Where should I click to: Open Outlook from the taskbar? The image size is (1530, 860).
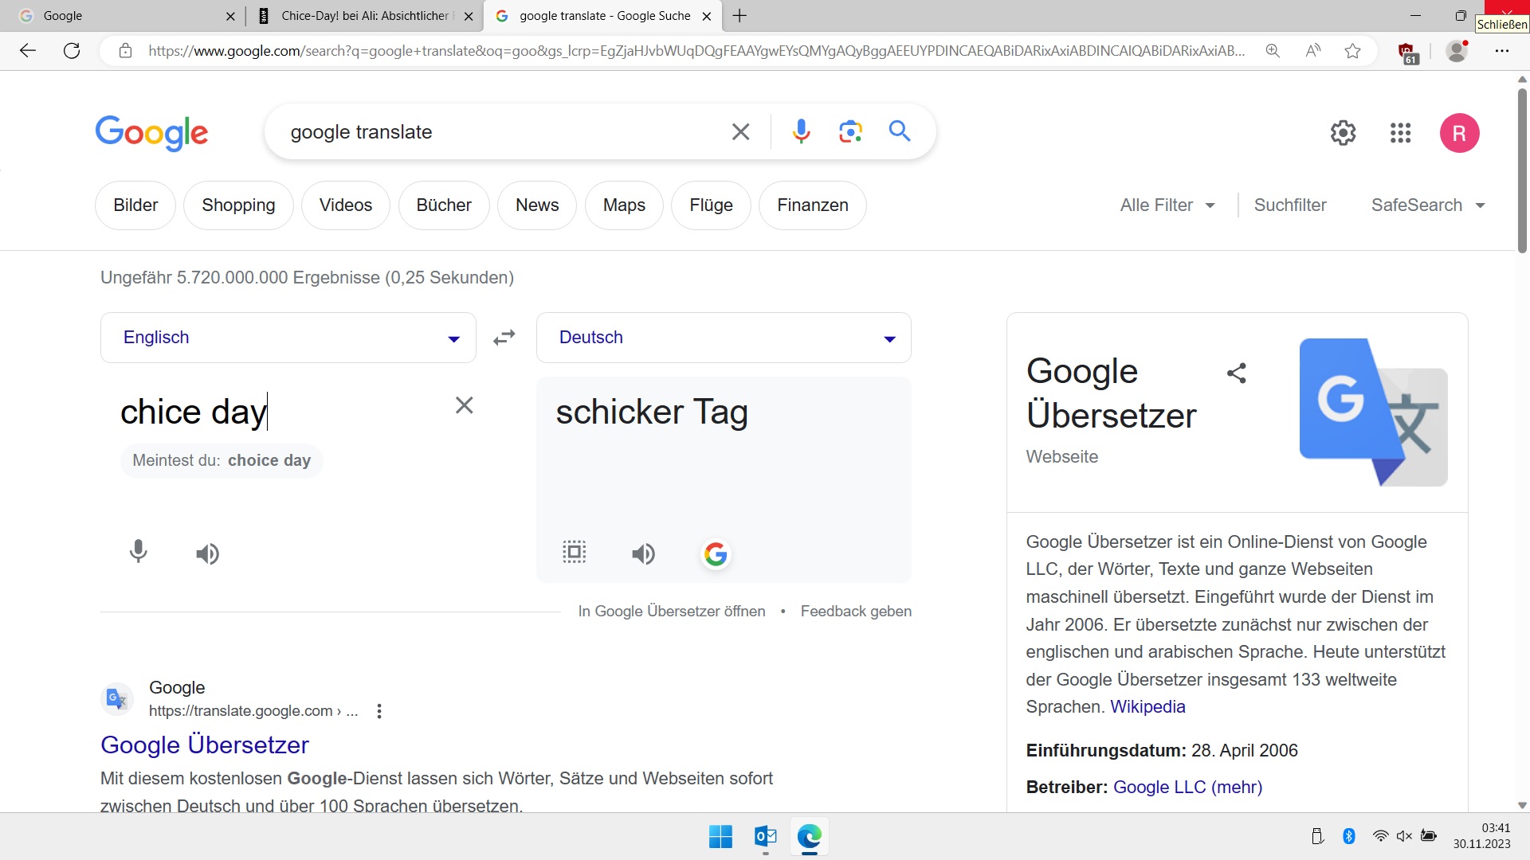[765, 837]
